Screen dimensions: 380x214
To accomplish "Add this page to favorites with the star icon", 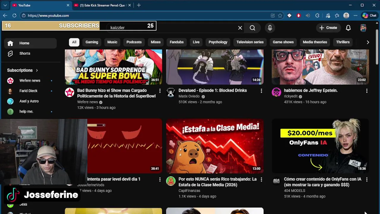I will click(280, 15).
